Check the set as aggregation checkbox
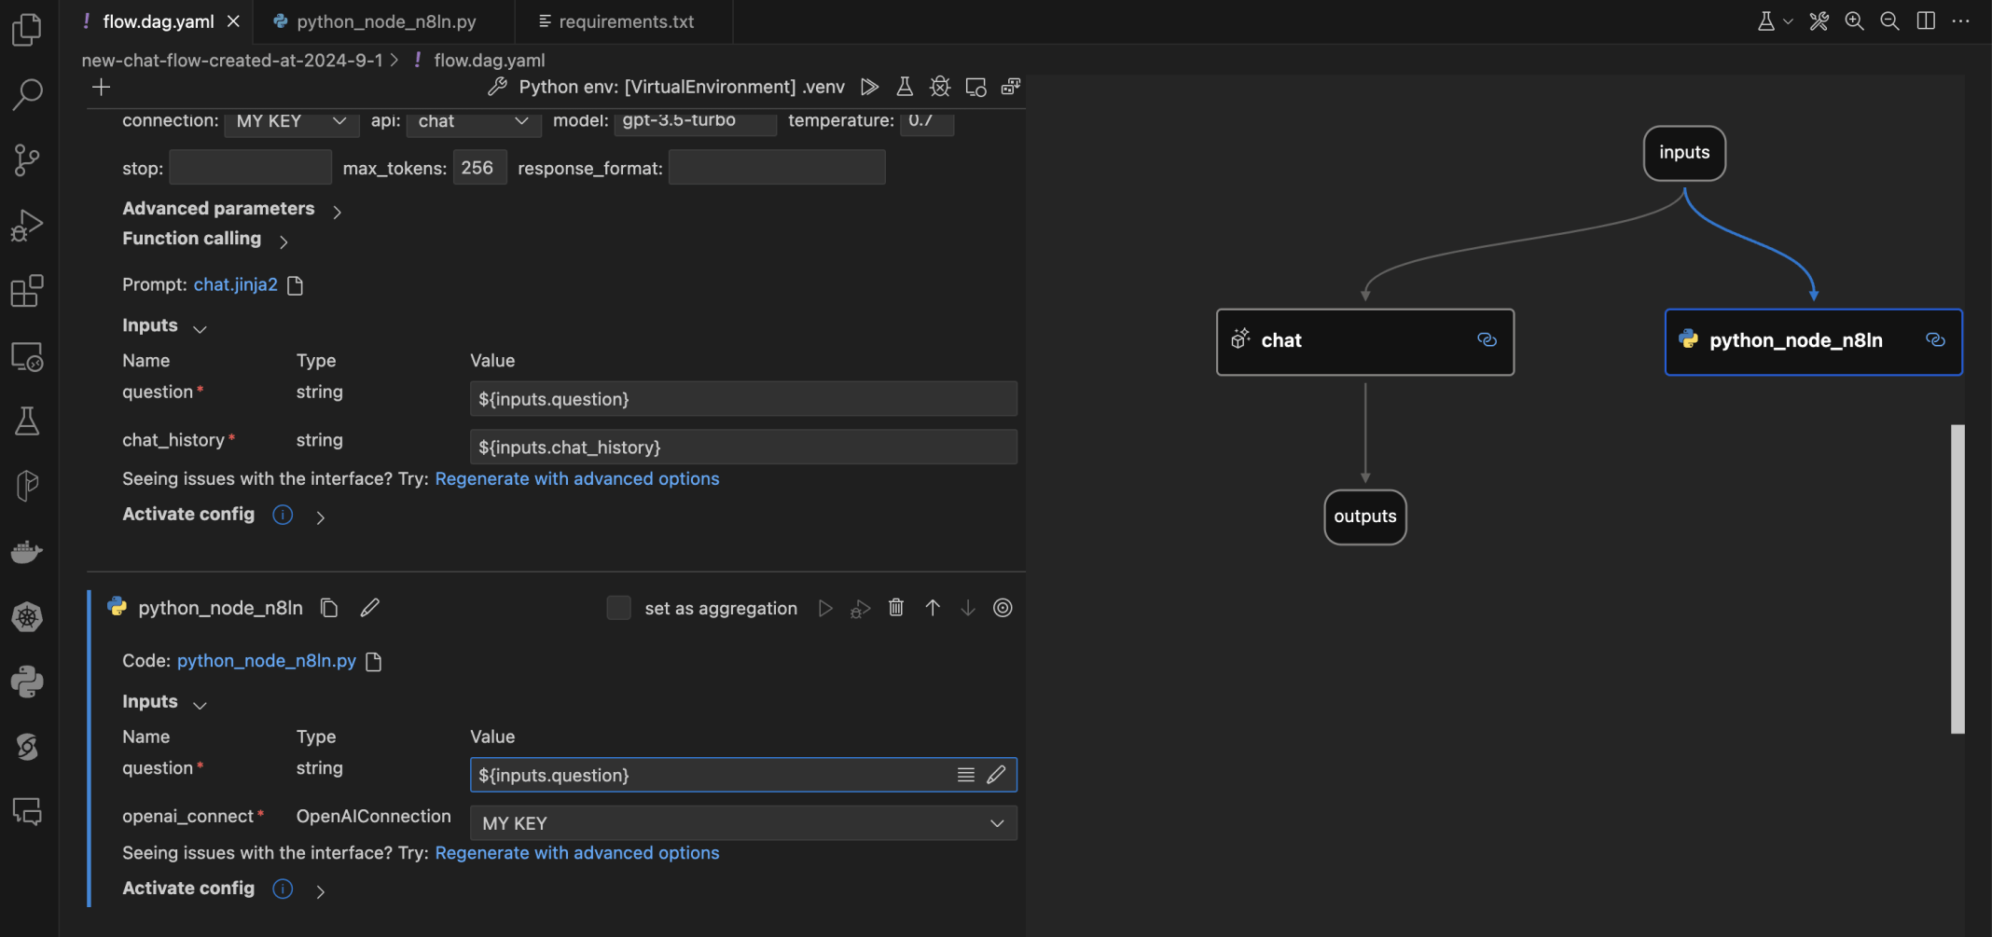 pyautogui.click(x=618, y=608)
